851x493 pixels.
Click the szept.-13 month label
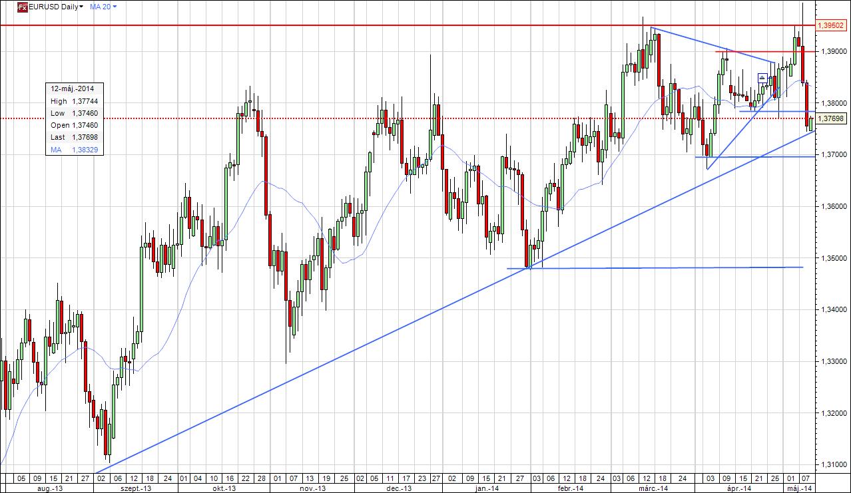coord(136,488)
